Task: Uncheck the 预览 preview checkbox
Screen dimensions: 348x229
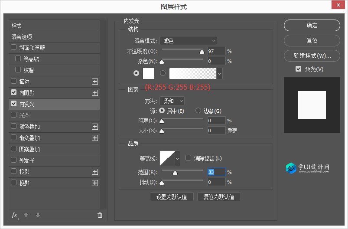Action: coord(298,69)
